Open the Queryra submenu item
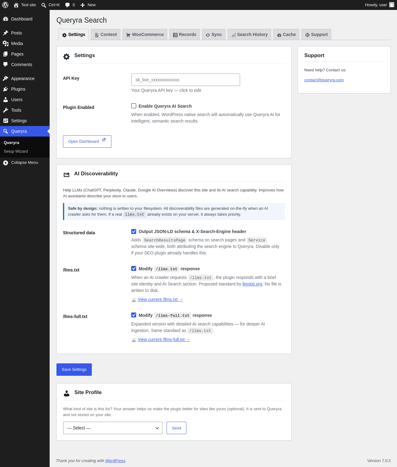The height and width of the screenshot is (467, 397). [x=11, y=143]
